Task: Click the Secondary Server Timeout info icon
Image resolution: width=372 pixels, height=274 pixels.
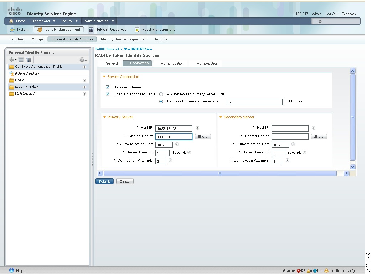Action: [304, 152]
